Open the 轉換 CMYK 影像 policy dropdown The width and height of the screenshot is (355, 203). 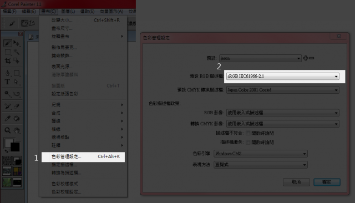[282, 124]
